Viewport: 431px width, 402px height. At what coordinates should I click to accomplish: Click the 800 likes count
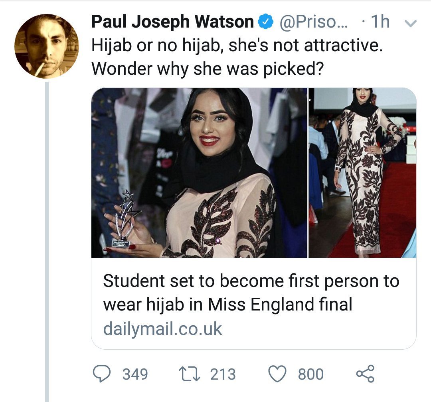click(x=311, y=374)
